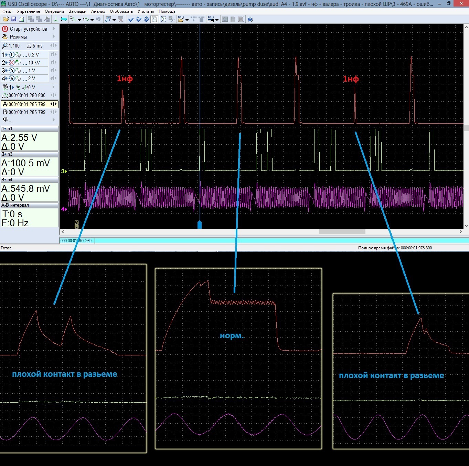Open the Утилиты menu
This screenshot has width=469, height=466.
[x=146, y=11]
